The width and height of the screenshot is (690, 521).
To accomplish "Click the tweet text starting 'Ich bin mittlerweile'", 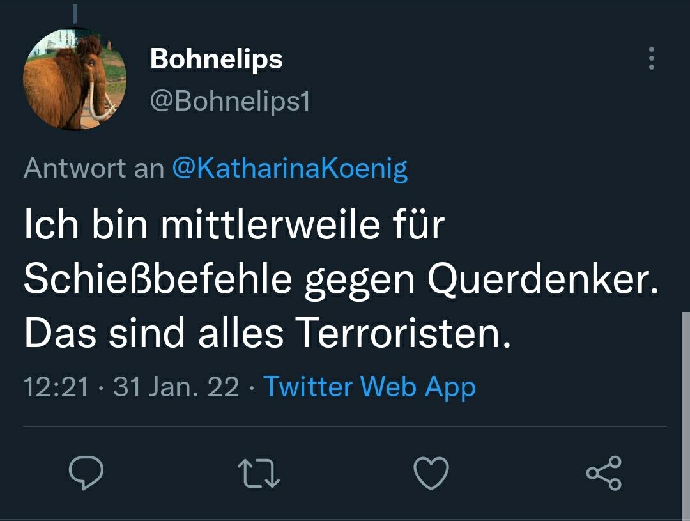I will (234, 226).
